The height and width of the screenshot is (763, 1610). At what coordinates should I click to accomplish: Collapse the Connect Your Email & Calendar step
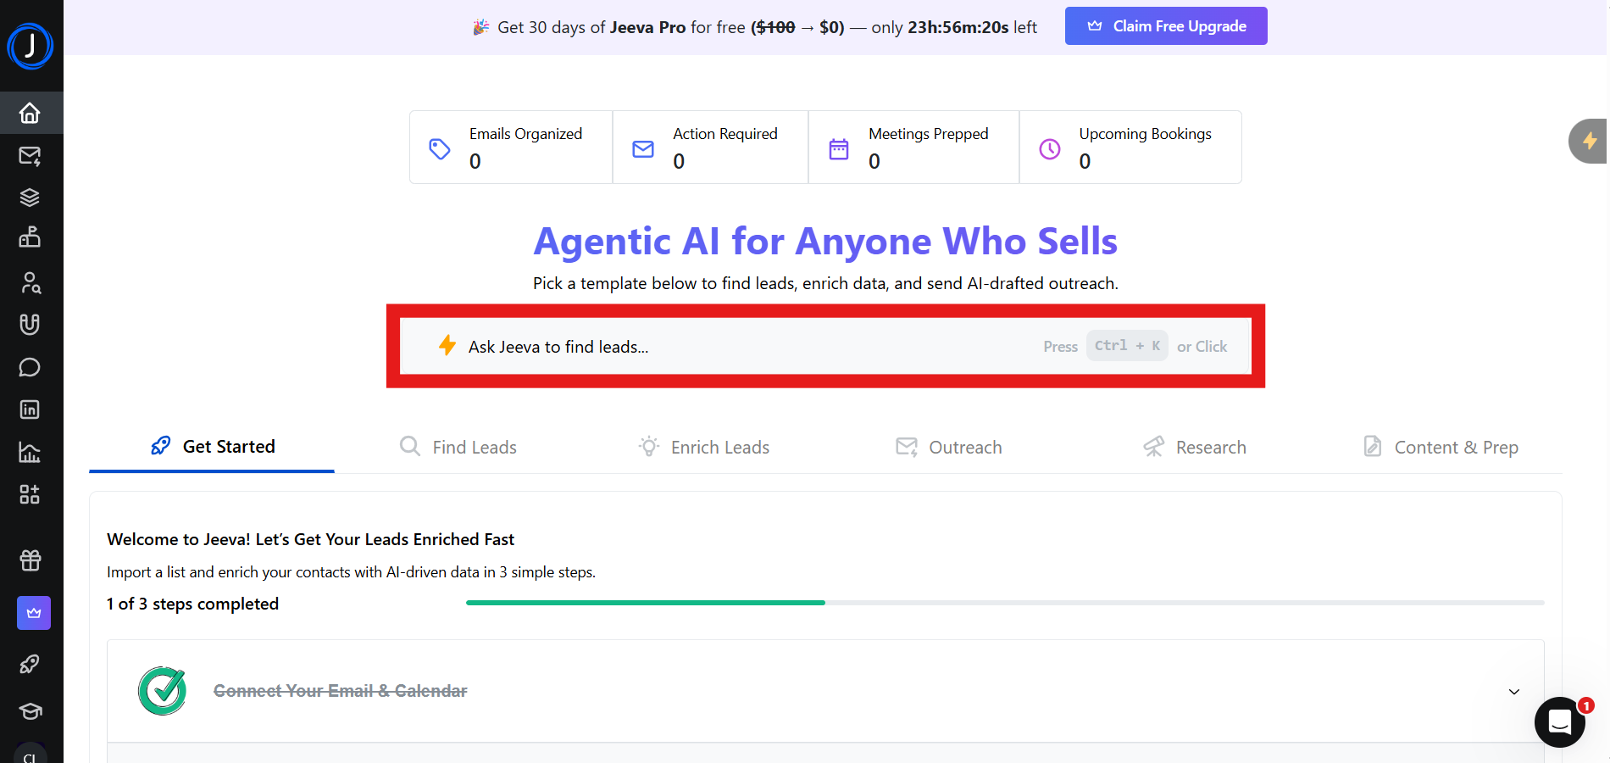coord(1514,692)
